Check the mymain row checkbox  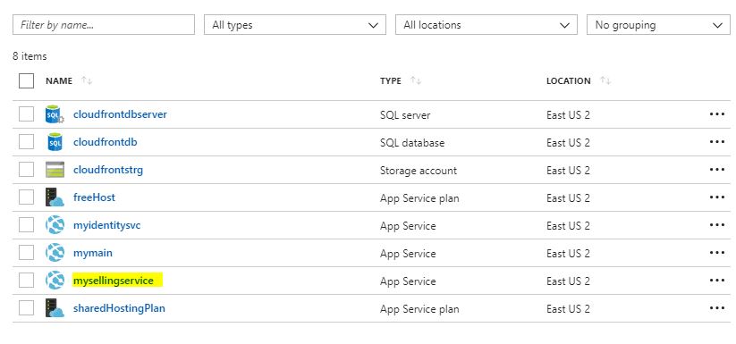coord(26,252)
